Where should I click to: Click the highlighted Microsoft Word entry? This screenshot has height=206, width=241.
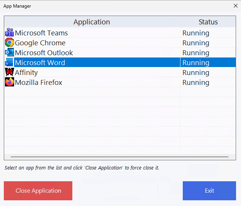click(40, 63)
